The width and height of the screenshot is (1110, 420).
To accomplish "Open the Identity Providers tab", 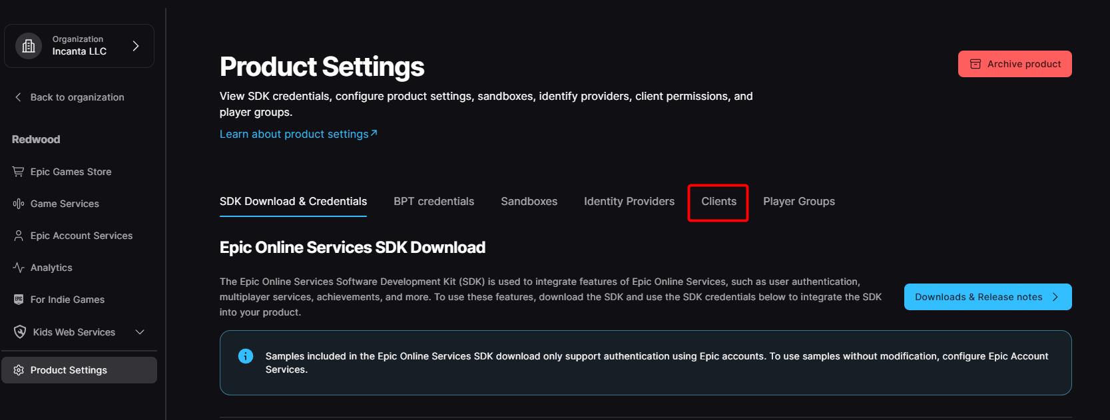I will pyautogui.click(x=629, y=201).
